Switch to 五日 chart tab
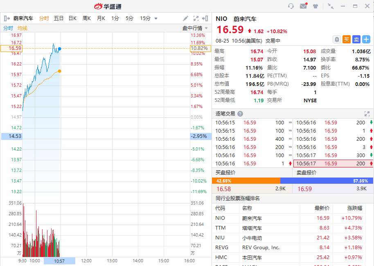The width and height of the screenshot is (374, 266). pos(59,18)
